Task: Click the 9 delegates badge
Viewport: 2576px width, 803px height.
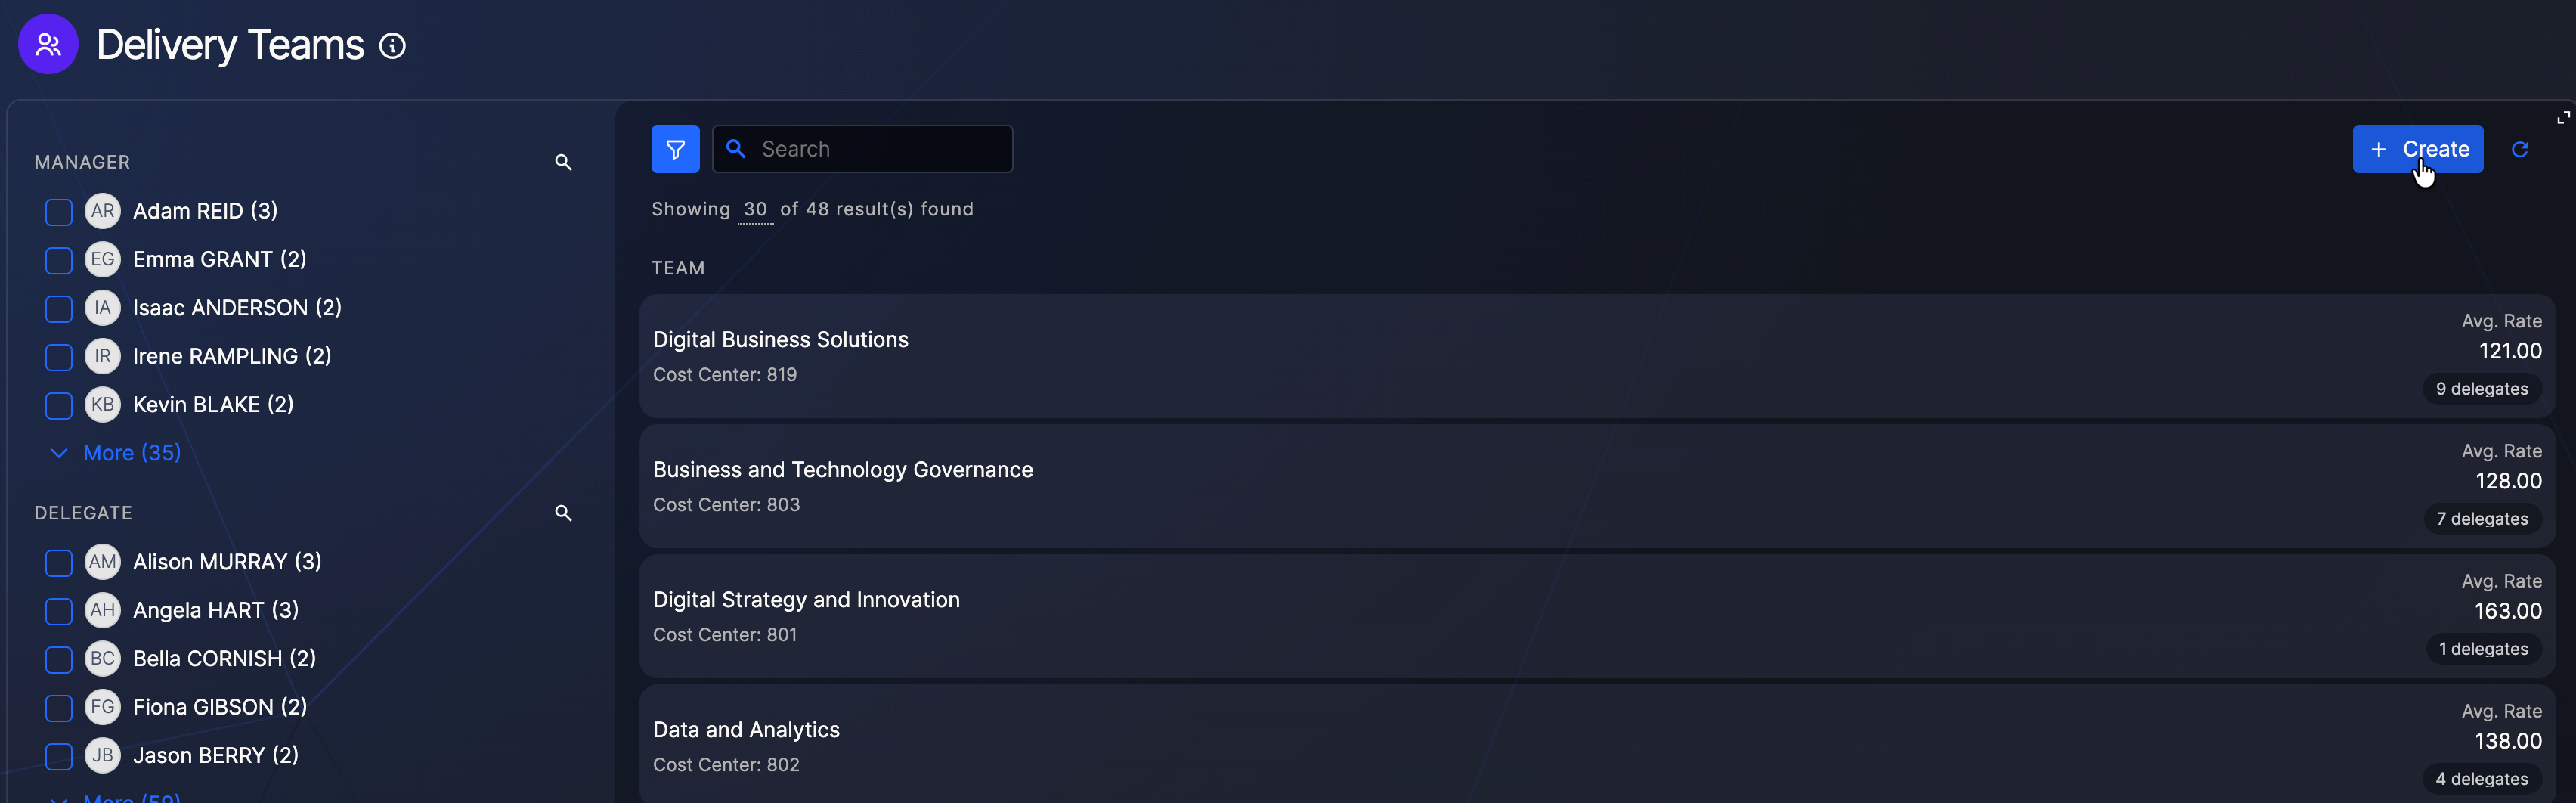Action: pyautogui.click(x=2481, y=389)
